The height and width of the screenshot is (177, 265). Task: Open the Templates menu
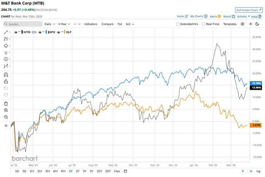coord(230,24)
